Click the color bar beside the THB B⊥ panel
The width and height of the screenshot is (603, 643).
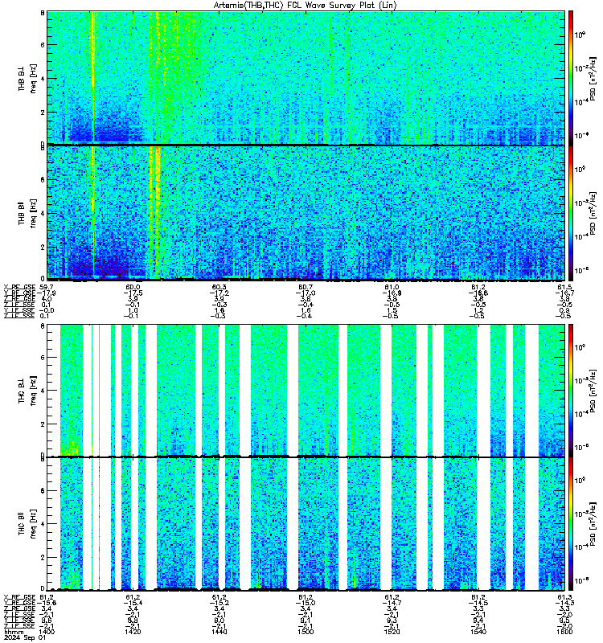click(x=571, y=78)
